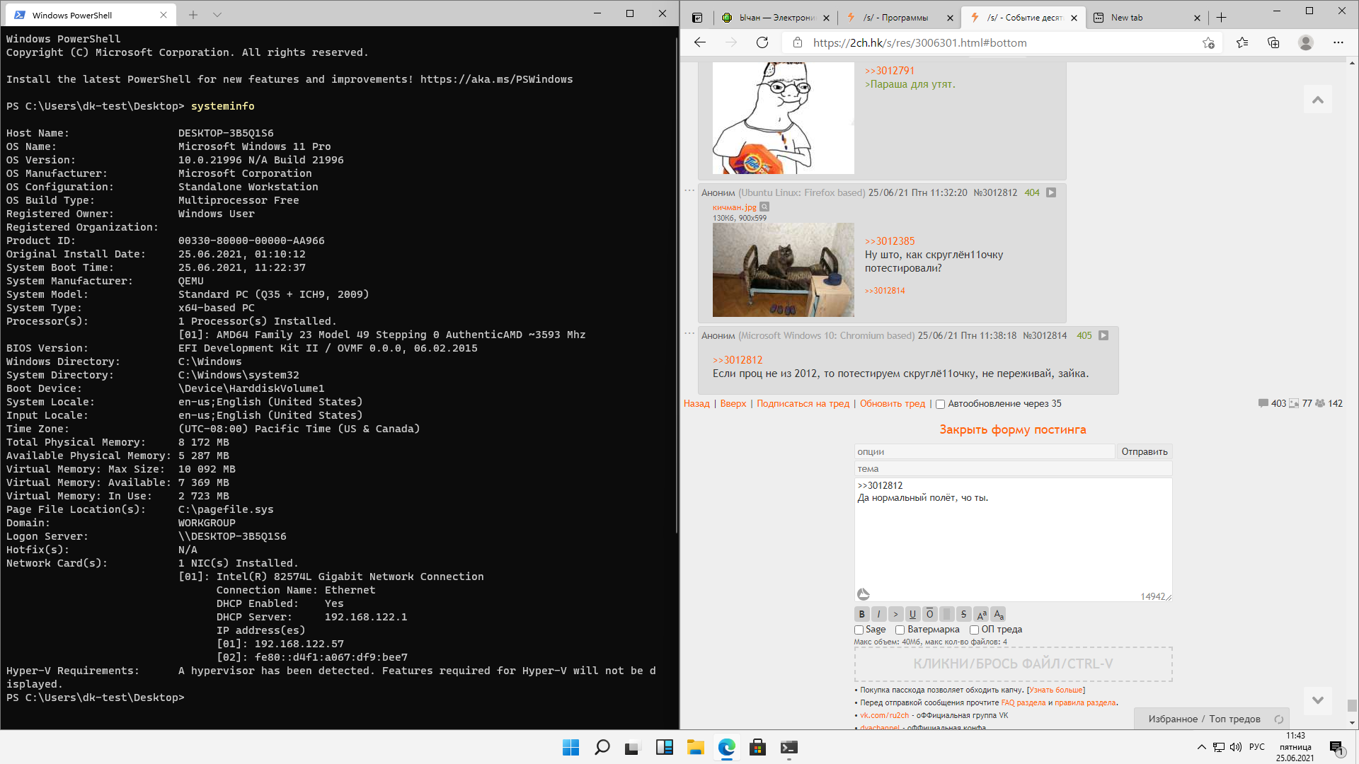Open FAQ раздела link
The width and height of the screenshot is (1359, 764).
tap(1023, 703)
